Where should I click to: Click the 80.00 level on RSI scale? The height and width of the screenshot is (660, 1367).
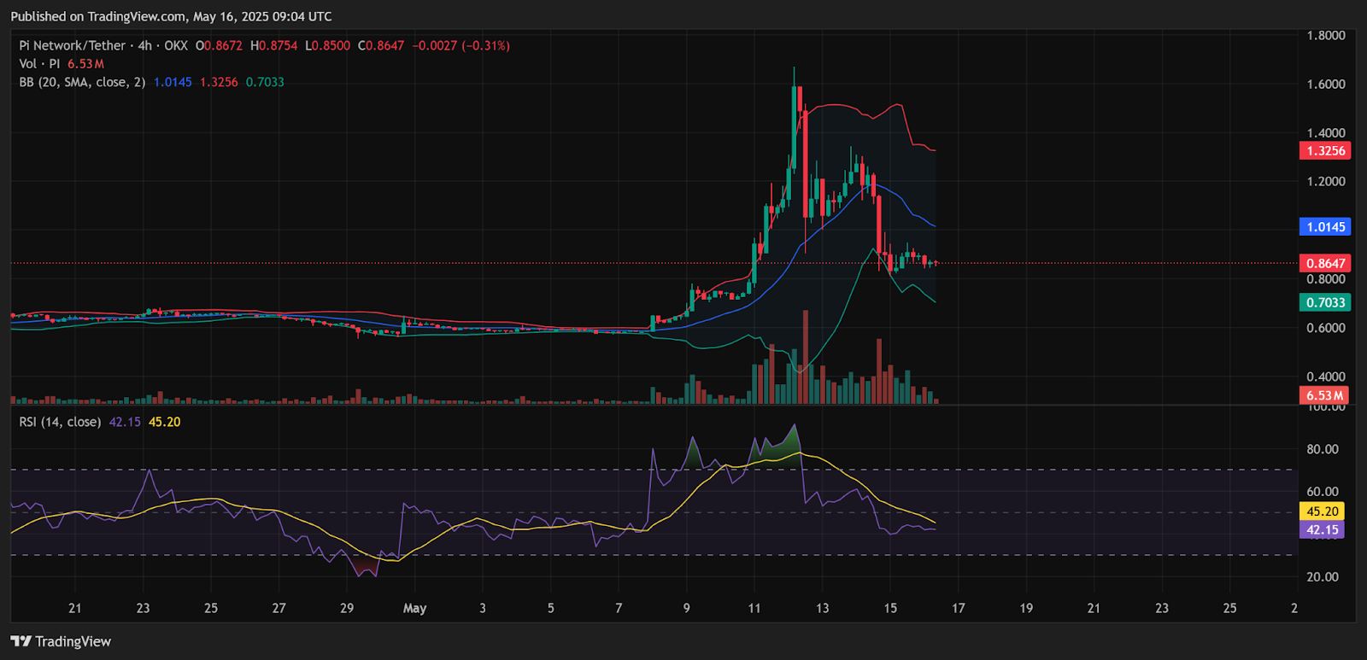click(x=1322, y=449)
